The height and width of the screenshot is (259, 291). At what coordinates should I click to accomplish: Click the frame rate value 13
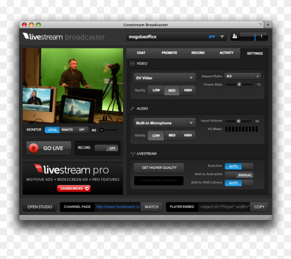(258, 85)
